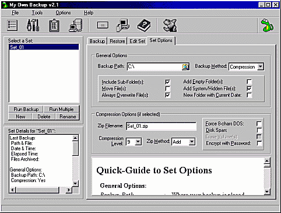The height and width of the screenshot is (213, 281).
Task: Open the help book question mark icon
Action: pyautogui.click(x=144, y=25)
